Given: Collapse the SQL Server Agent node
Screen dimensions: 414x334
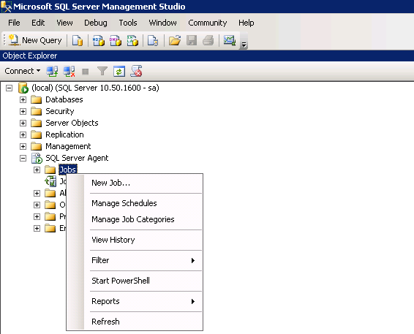Looking at the screenshot, I should 23,159.
